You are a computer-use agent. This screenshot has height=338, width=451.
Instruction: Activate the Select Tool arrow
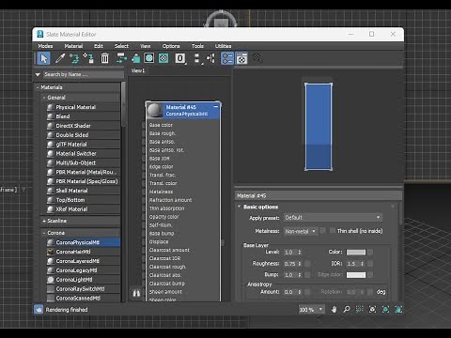pos(43,58)
